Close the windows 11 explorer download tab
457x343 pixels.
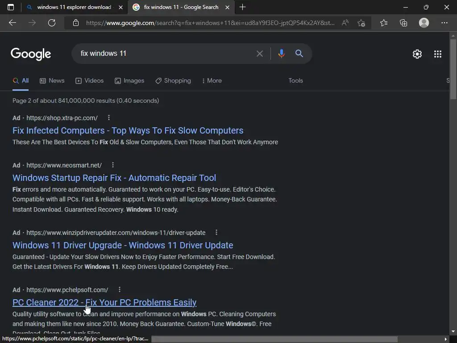click(x=120, y=7)
